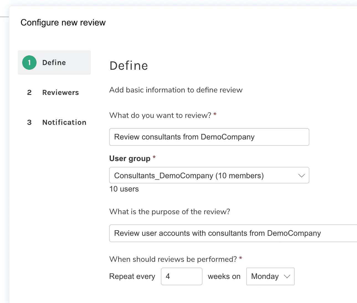The width and height of the screenshot is (357, 303).
Task: Open the Define step in sidebar
Action: point(54,63)
